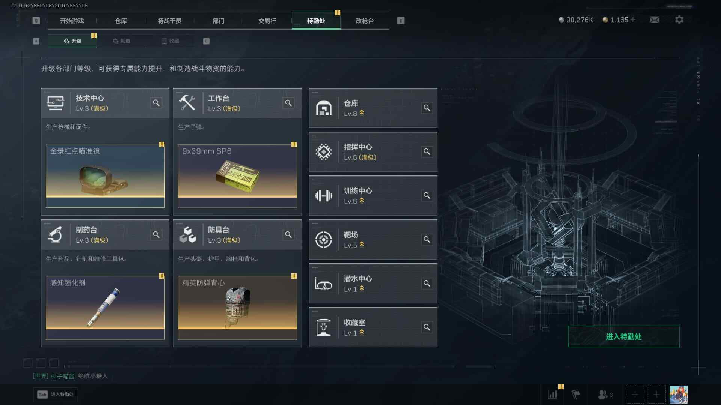The width and height of the screenshot is (721, 405).
Task: Switch to the 仓库 top tab
Action: [121, 21]
